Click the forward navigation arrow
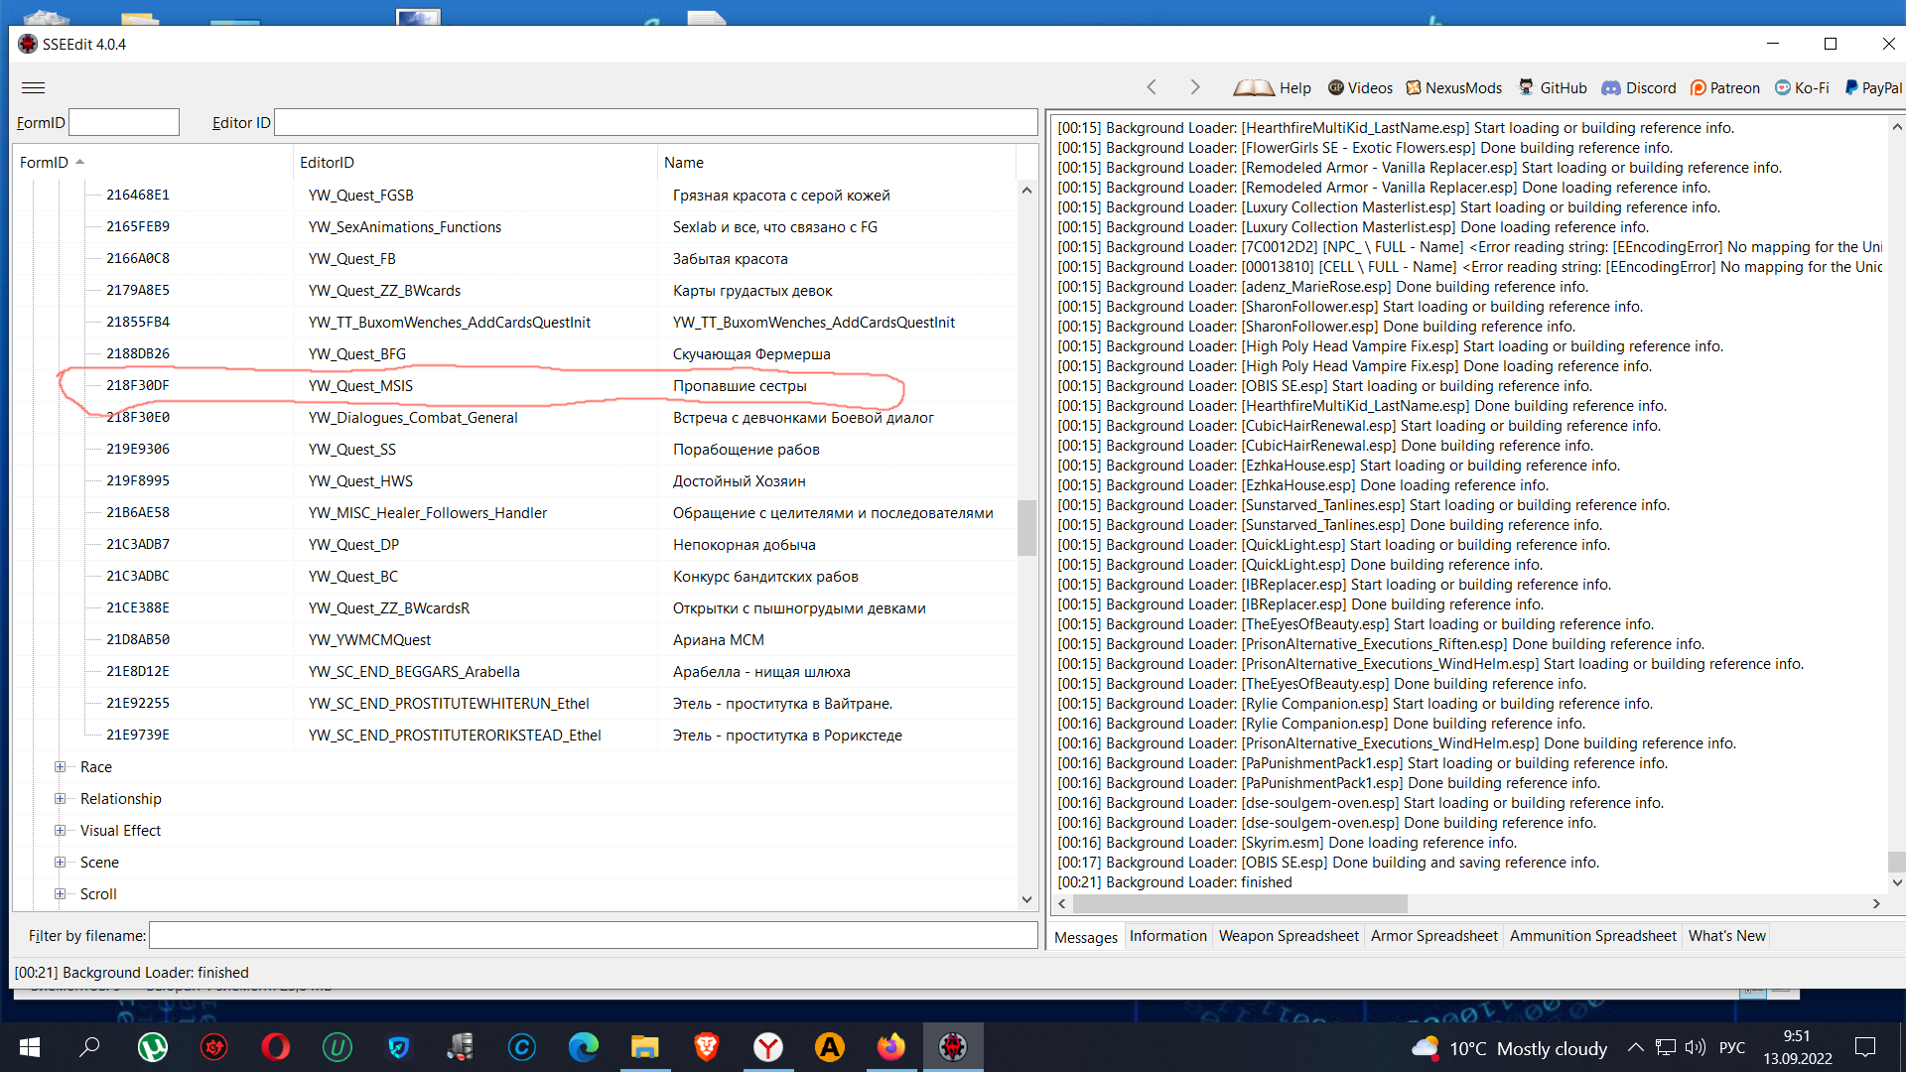This screenshot has width=1906, height=1072. point(1195,87)
